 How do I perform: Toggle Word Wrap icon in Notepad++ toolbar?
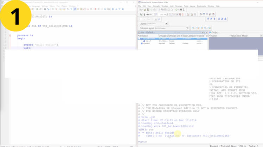click(68, 9)
